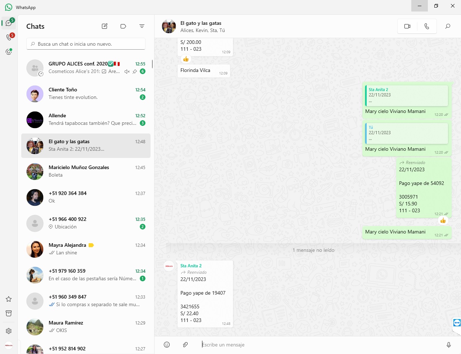Open the Cliente Toño chat
Screen dimensions: 461x354
pyautogui.click(x=86, y=94)
